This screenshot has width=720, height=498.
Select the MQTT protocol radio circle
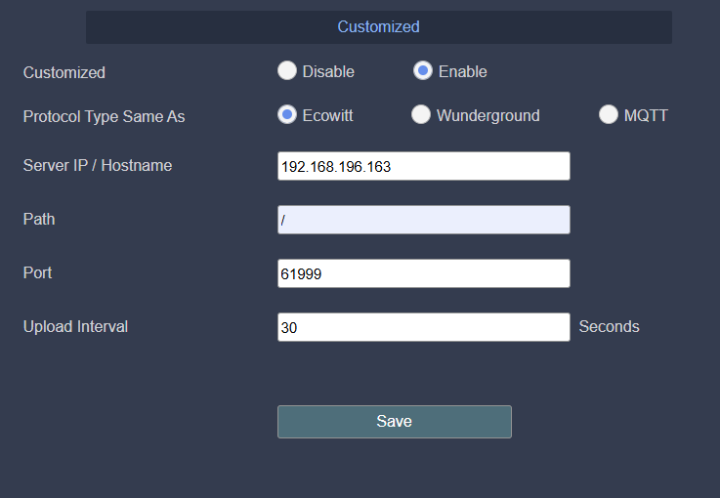click(x=609, y=115)
